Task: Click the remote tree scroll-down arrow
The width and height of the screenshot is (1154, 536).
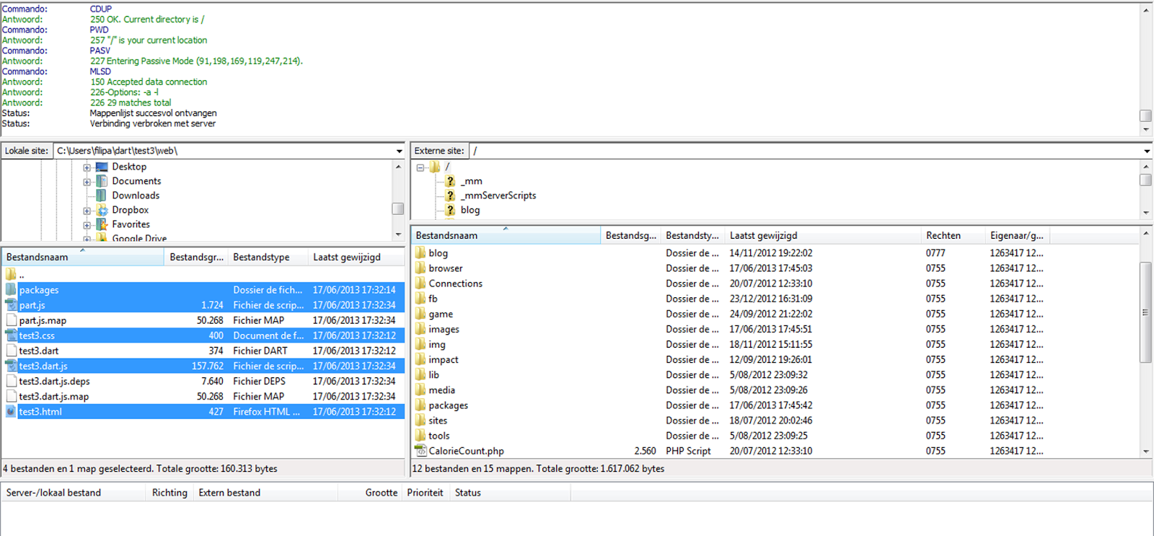Action: 1146,213
